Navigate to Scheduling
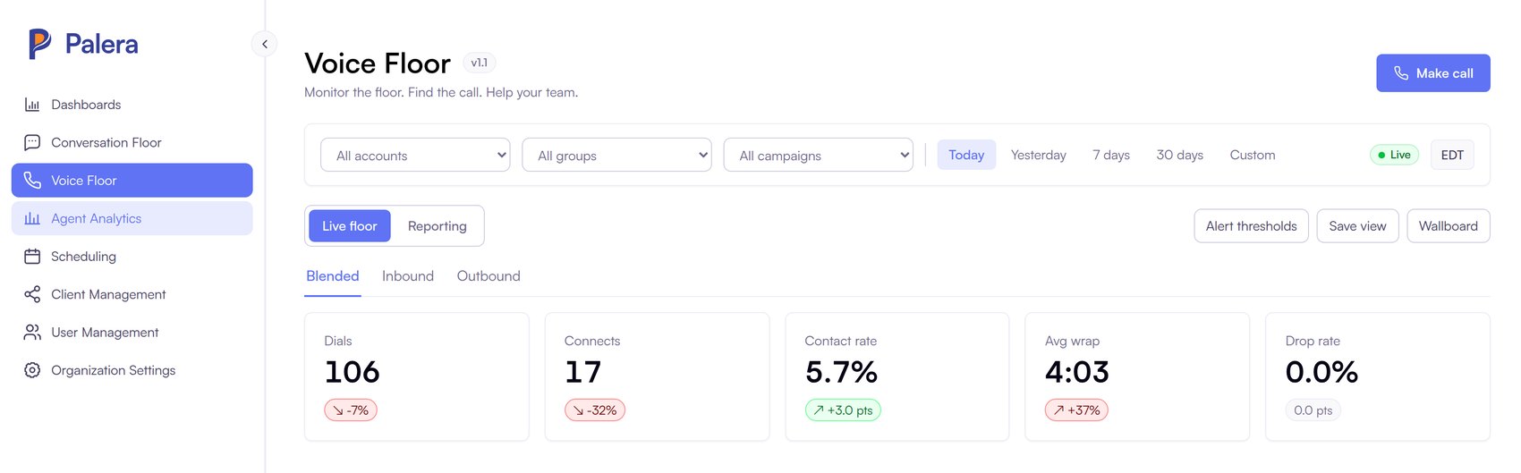1521x473 pixels. pyautogui.click(x=132, y=257)
